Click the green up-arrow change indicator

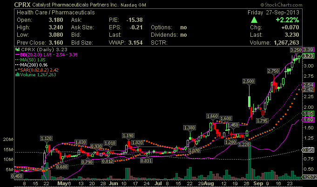click(254, 20)
